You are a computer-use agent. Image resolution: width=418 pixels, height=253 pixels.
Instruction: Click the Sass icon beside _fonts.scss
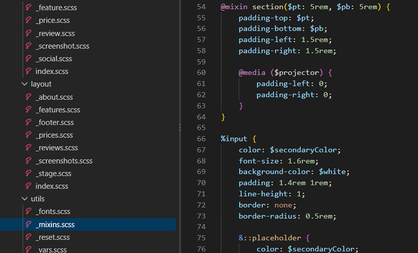point(28,211)
